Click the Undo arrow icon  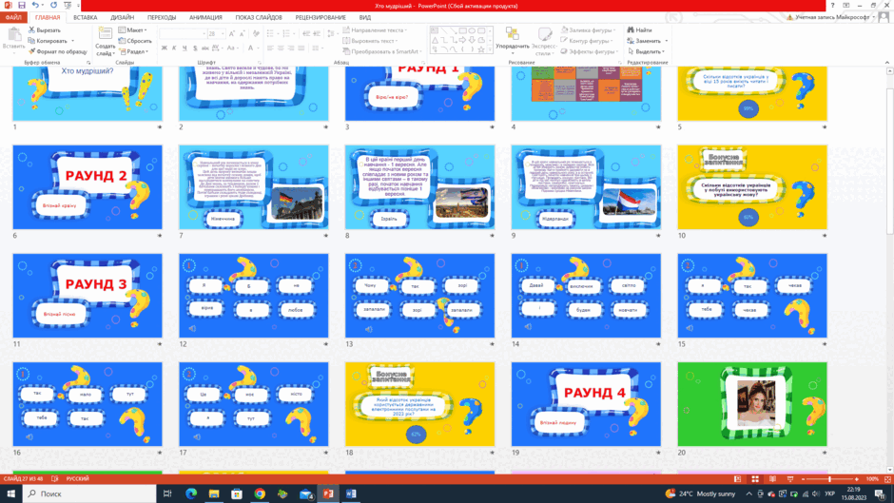(x=35, y=5)
